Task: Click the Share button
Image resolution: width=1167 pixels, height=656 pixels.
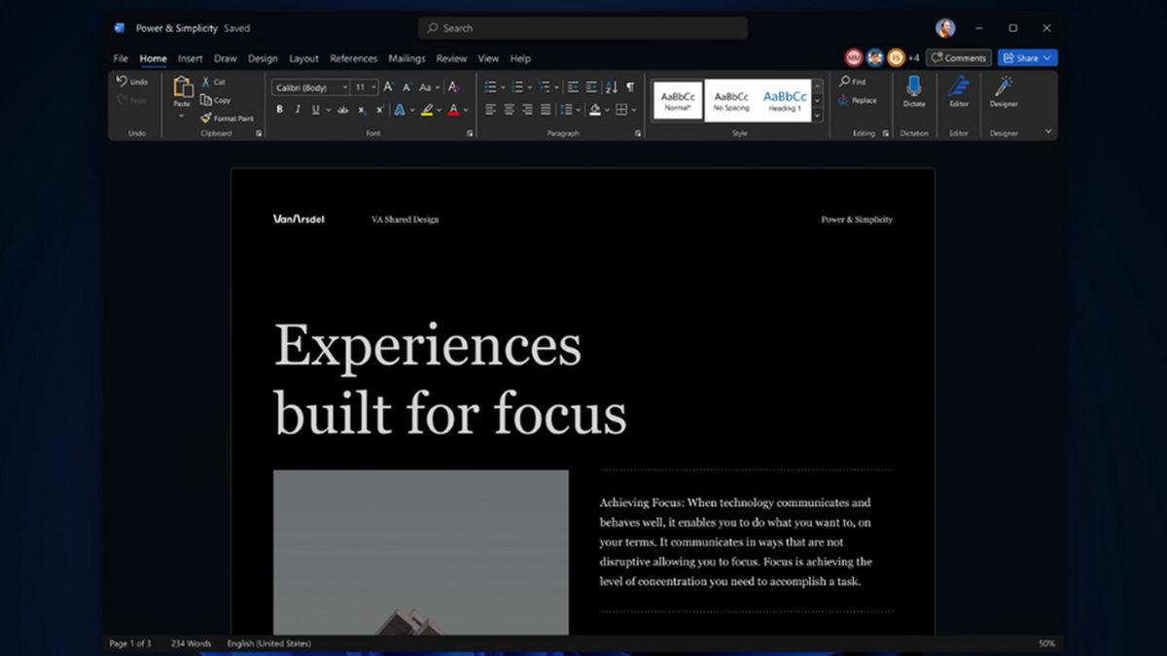Action: coord(1024,57)
